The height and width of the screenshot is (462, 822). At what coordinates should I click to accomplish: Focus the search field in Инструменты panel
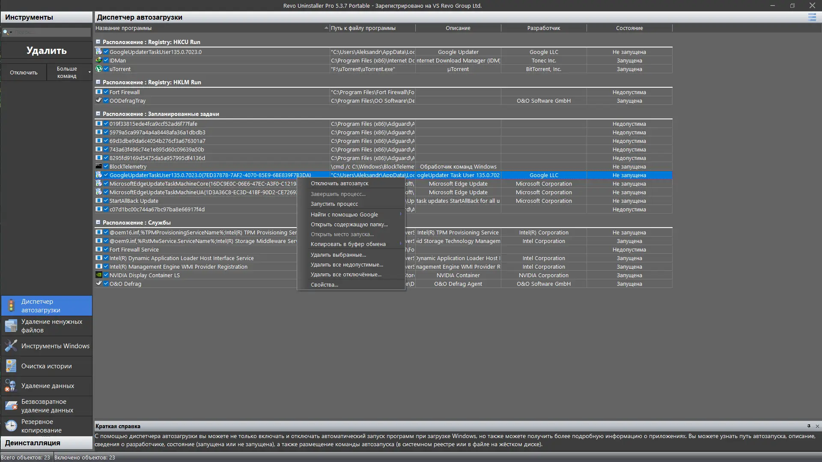tap(51, 32)
